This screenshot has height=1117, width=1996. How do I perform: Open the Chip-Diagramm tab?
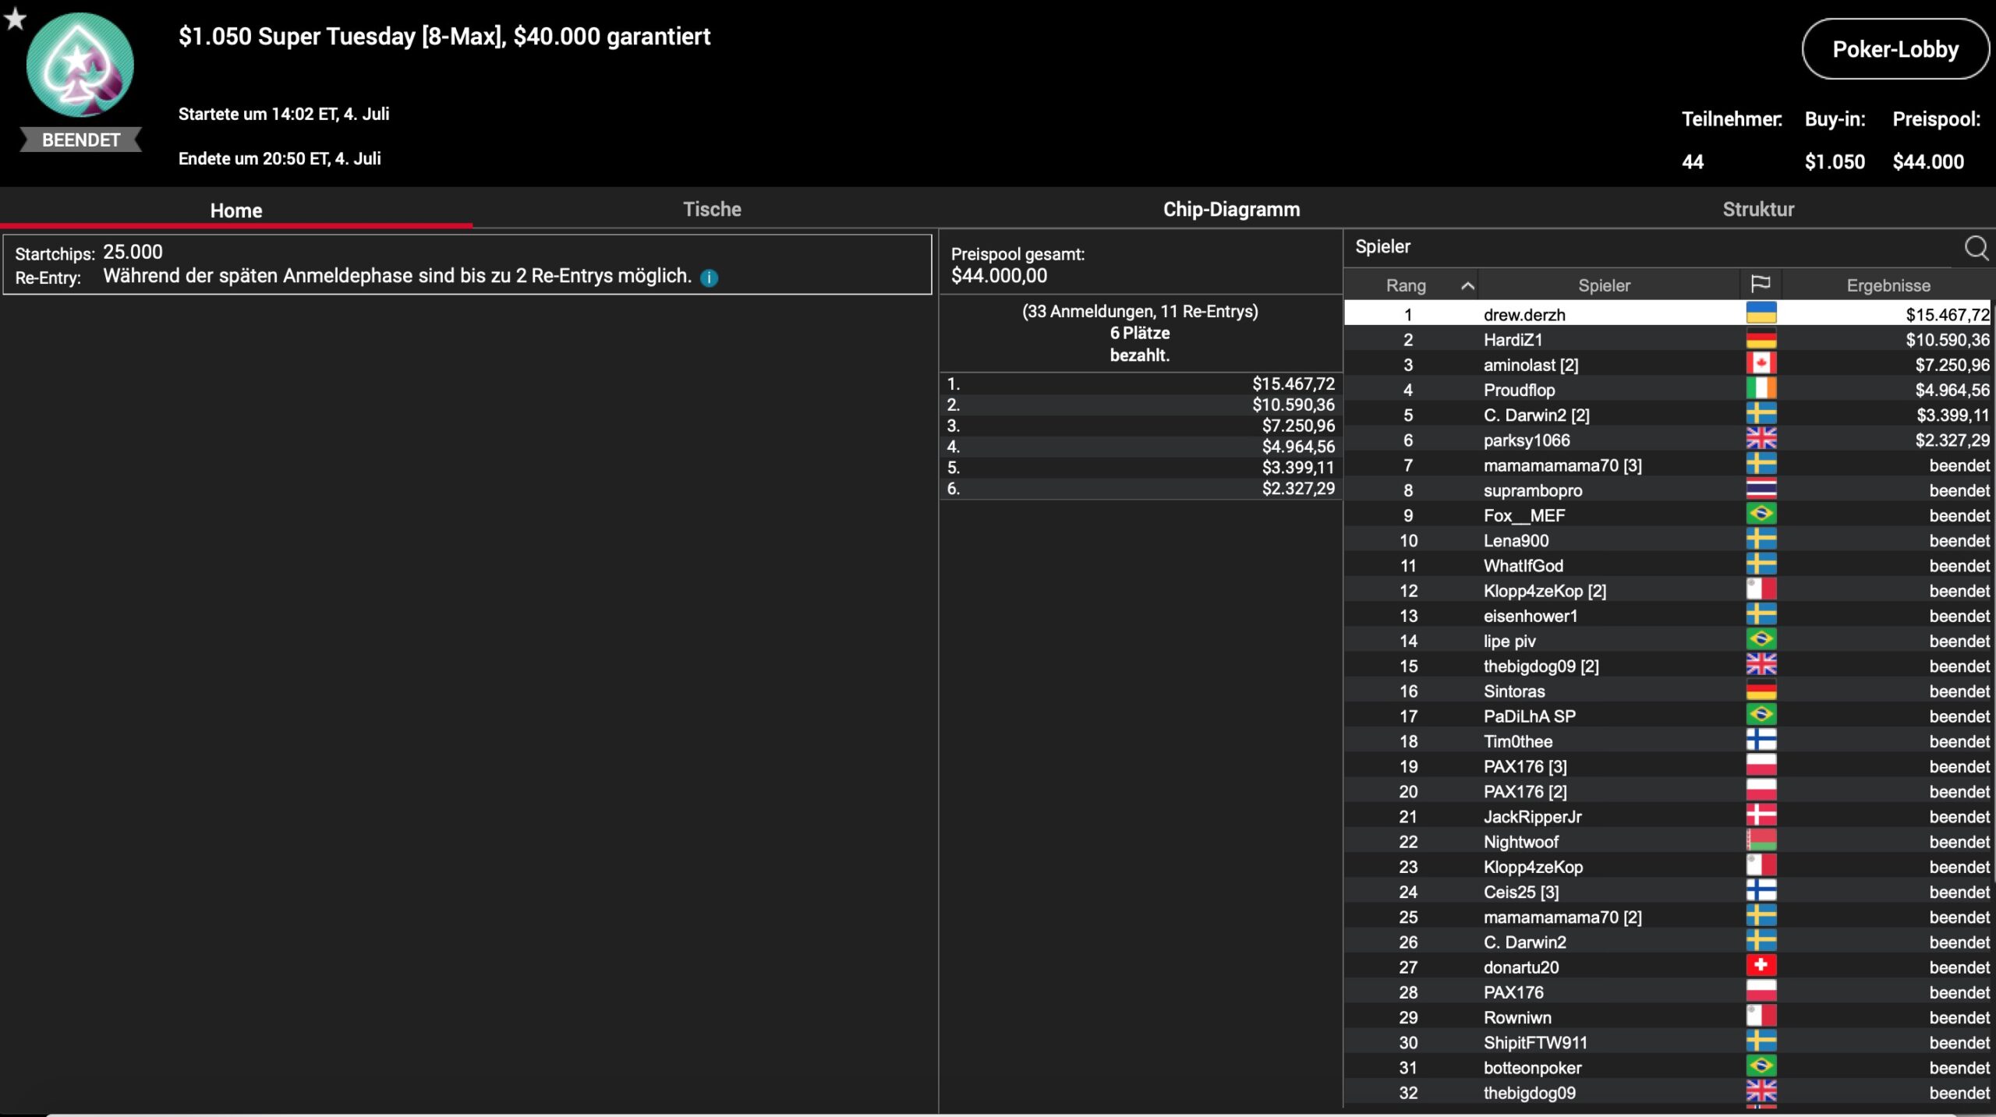tap(1230, 209)
